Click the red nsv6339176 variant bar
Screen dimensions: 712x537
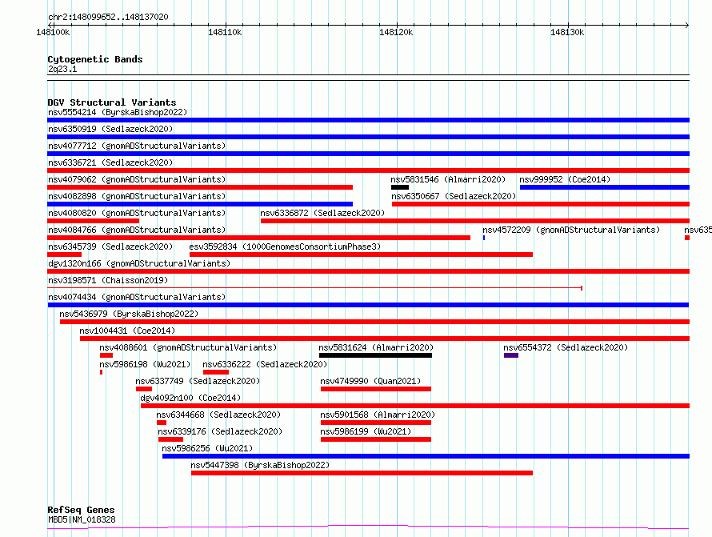(170, 439)
